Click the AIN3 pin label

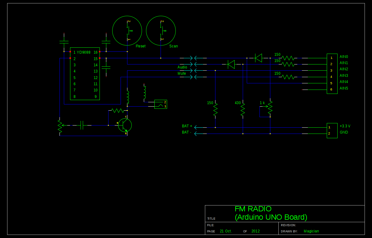pos(344,76)
